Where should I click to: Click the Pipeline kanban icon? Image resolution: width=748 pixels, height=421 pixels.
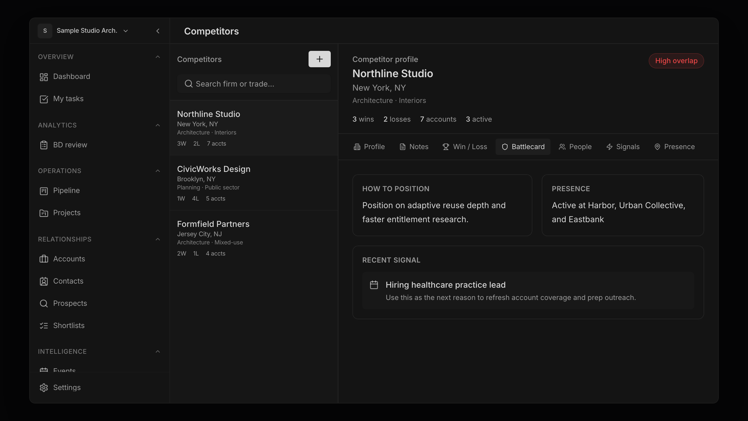tap(44, 191)
